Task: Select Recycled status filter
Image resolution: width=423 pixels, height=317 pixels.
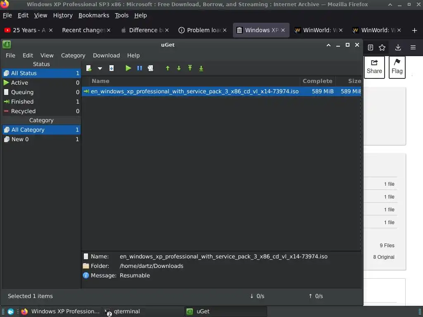Action: coord(42,111)
